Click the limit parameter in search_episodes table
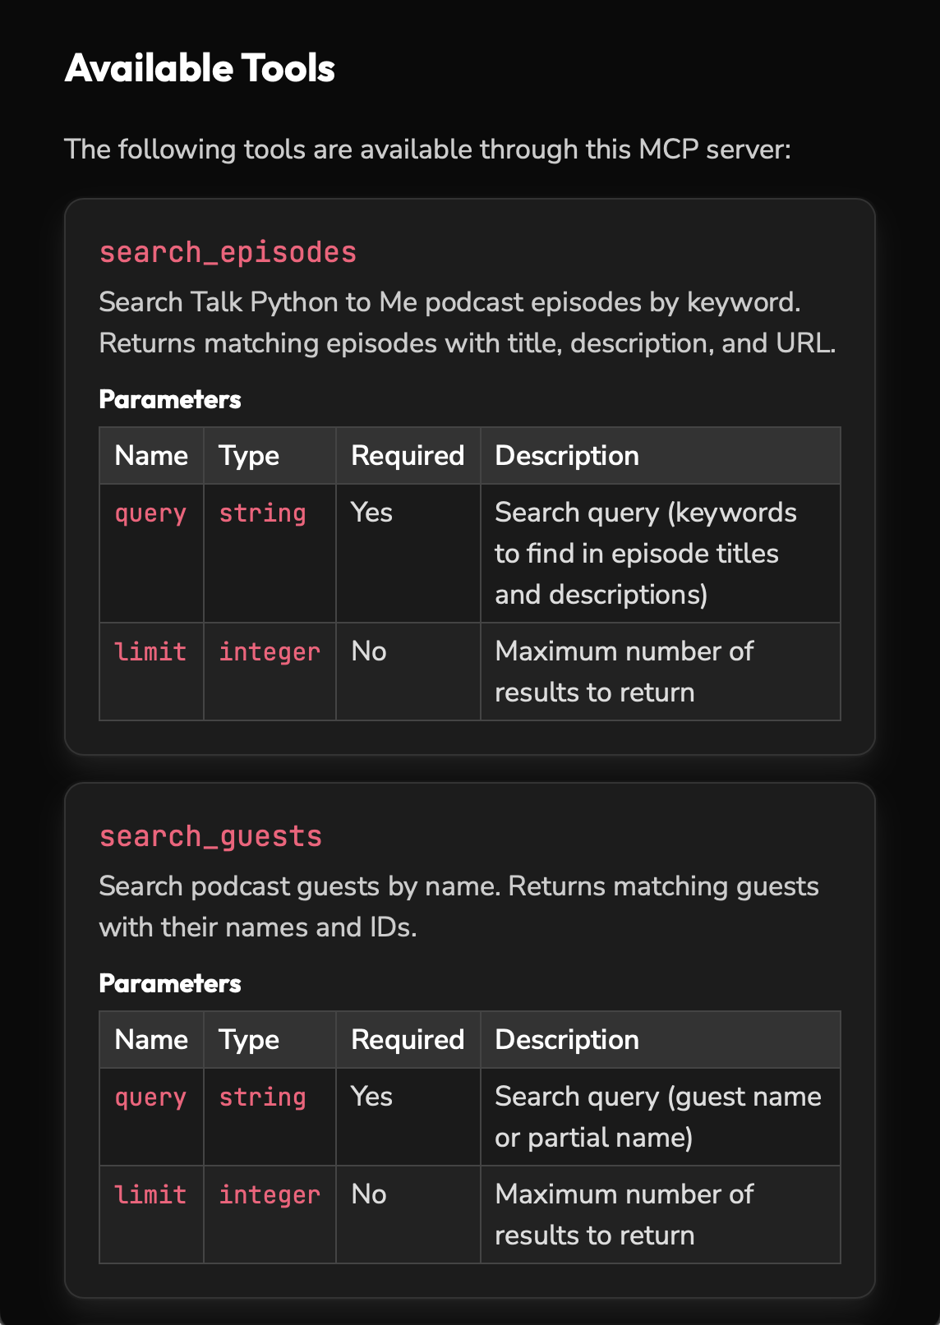 point(150,652)
